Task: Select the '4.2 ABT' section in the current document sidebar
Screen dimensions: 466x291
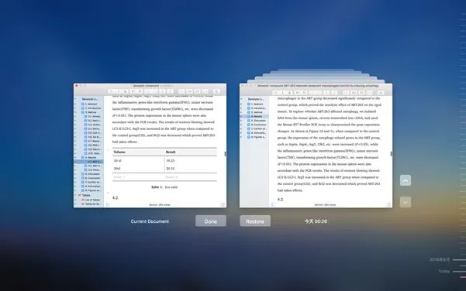Action: (x=94, y=166)
